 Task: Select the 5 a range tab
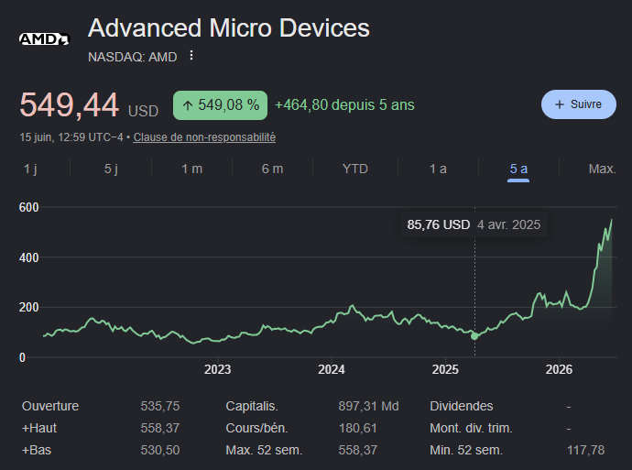(x=518, y=169)
